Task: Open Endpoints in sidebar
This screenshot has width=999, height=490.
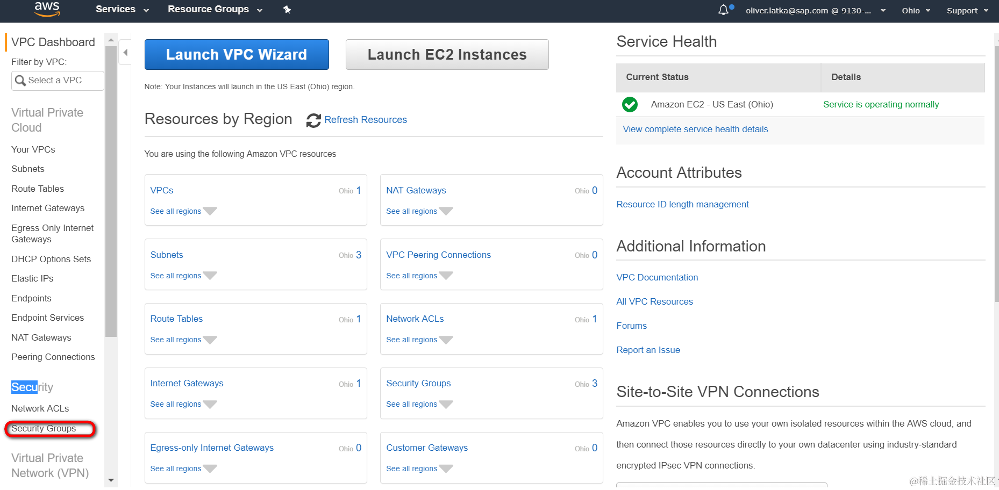Action: [31, 298]
